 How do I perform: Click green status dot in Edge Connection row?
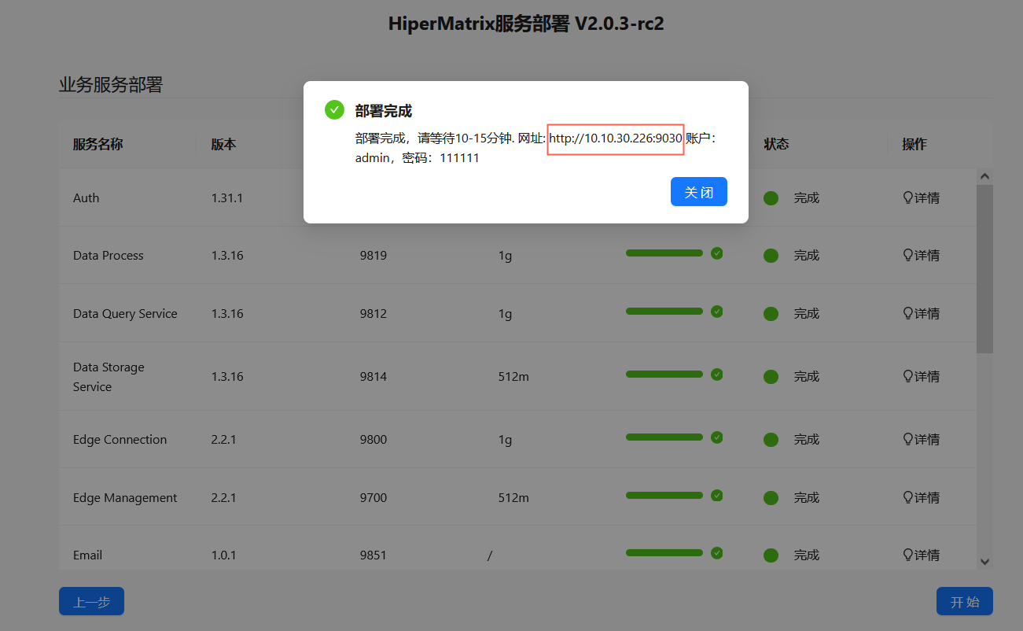pyautogui.click(x=771, y=440)
